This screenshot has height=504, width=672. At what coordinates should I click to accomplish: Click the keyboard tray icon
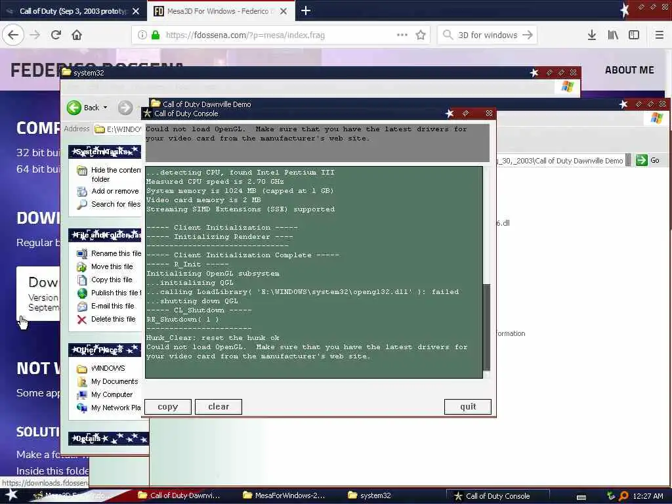pyautogui.click(x=581, y=496)
